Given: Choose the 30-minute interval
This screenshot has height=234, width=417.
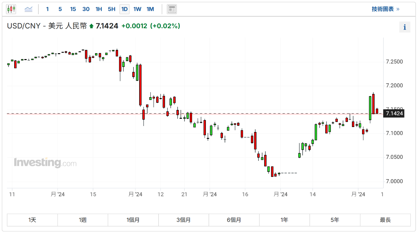Looking at the screenshot, I should coord(86,9).
